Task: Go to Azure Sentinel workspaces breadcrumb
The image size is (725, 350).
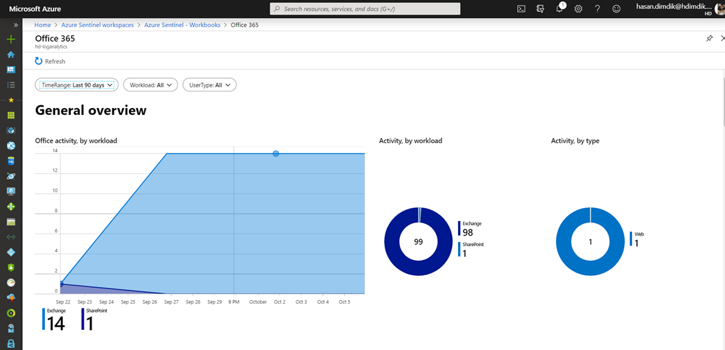Action: (98, 25)
